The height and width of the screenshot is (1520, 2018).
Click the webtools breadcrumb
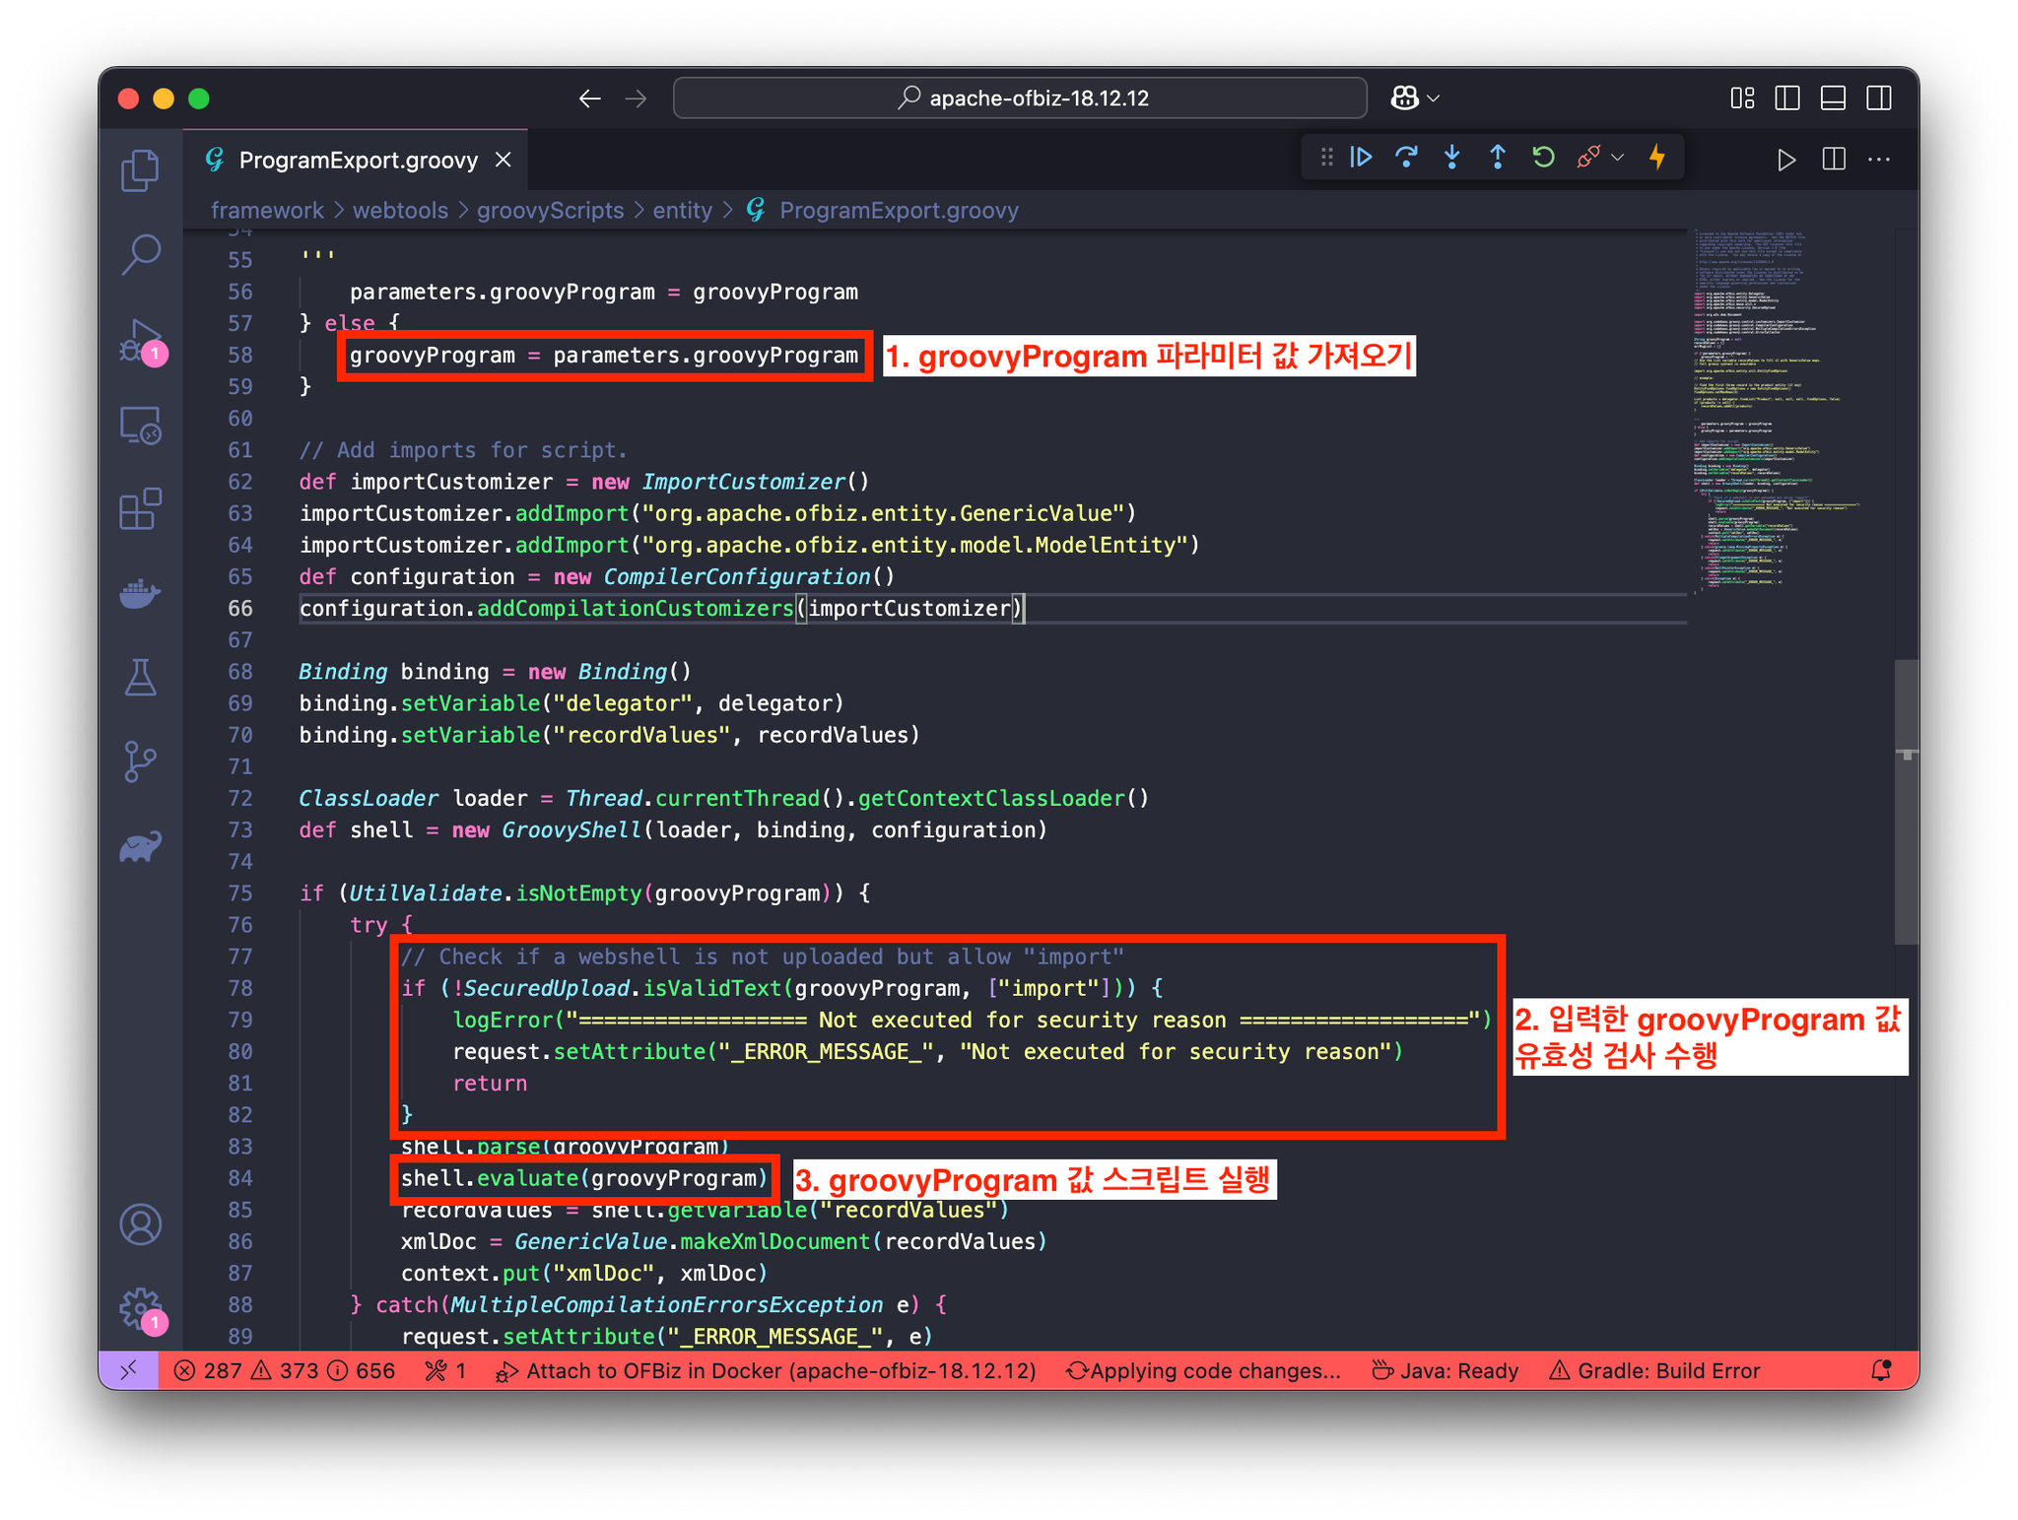pos(400,210)
